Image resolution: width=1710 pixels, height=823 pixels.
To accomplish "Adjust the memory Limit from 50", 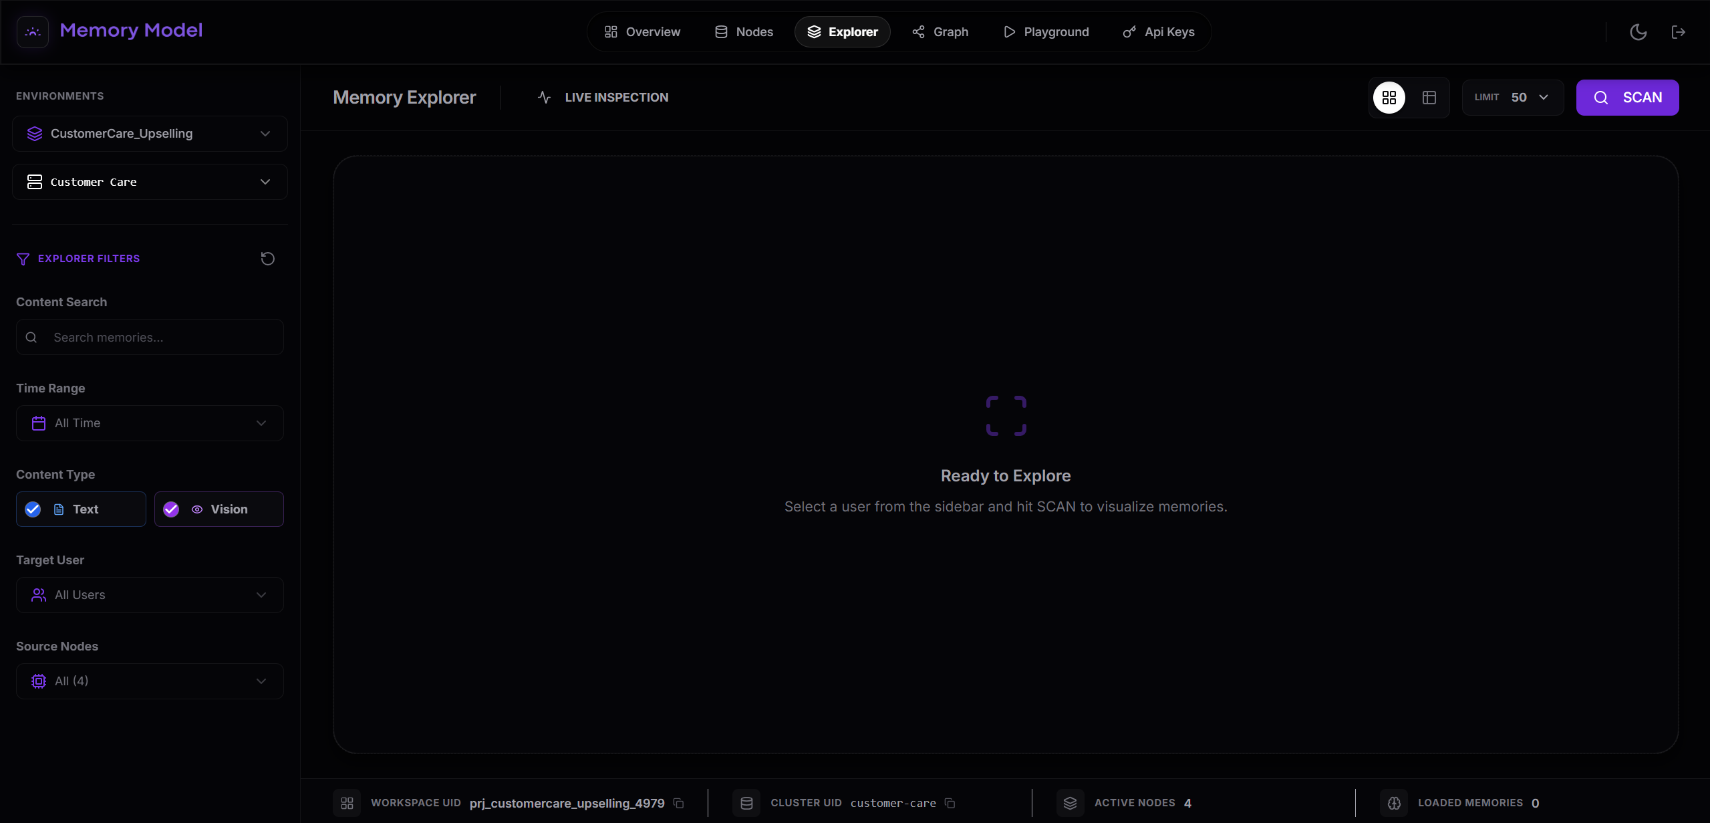I will pos(1512,97).
